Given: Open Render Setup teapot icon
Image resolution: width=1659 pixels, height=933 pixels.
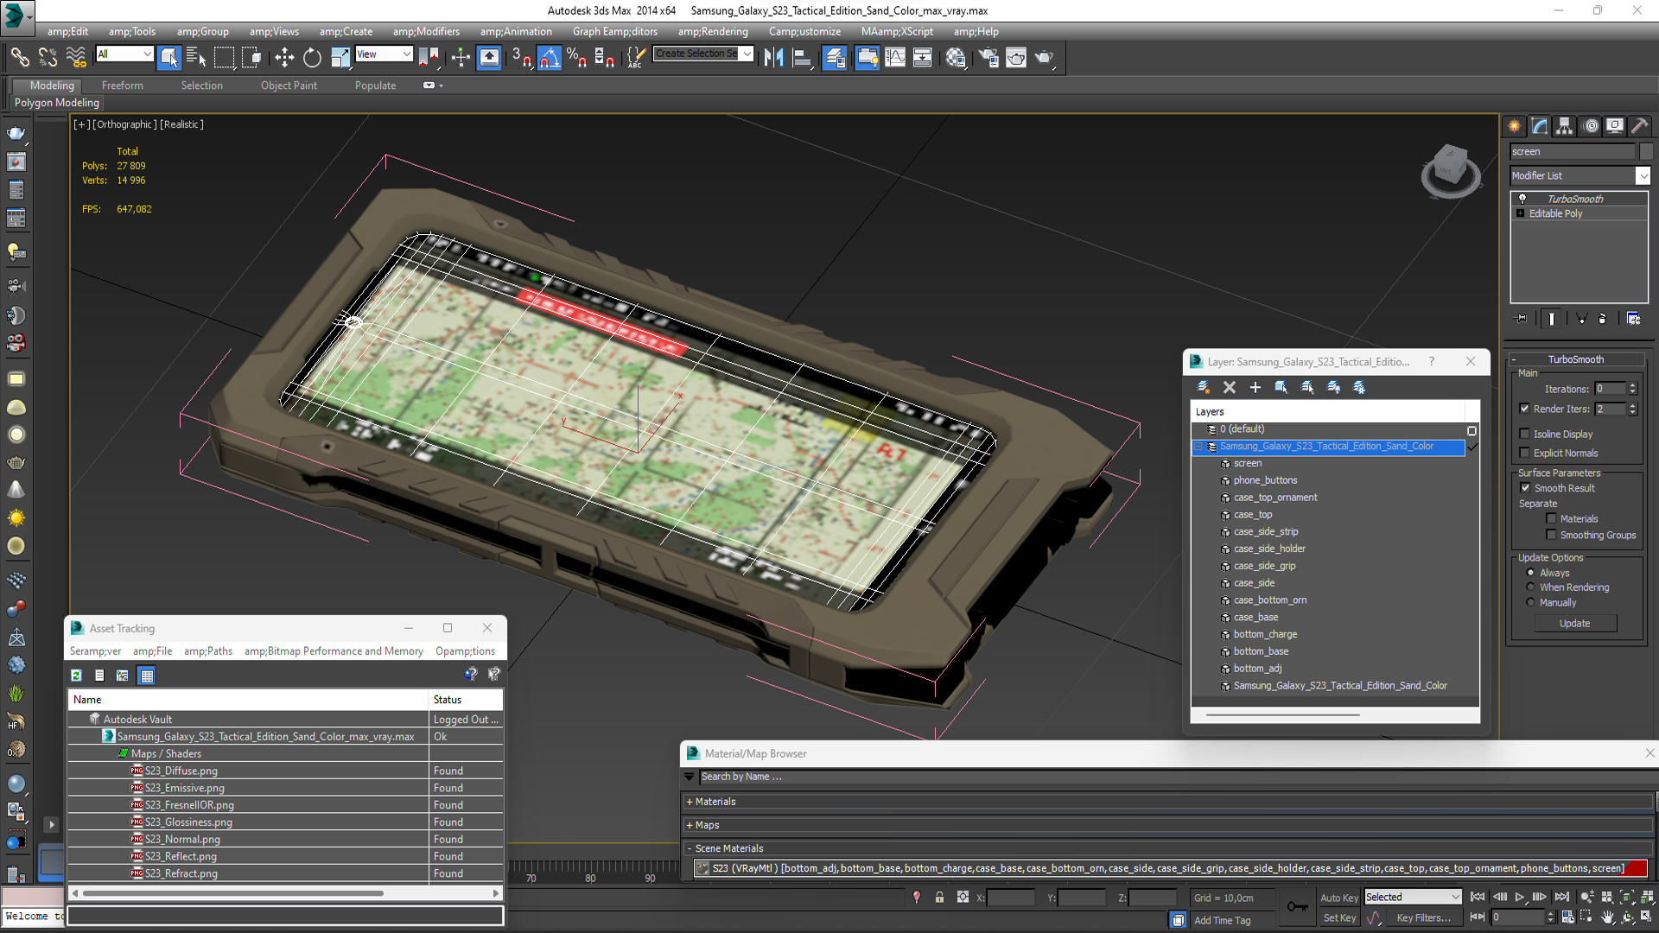Looking at the screenshot, I should coord(988,58).
